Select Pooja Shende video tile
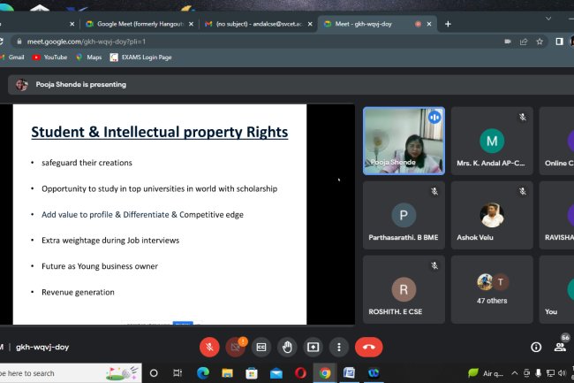574x383 pixels. [x=404, y=141]
